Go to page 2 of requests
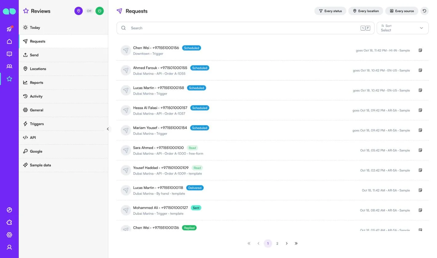 tap(277, 244)
